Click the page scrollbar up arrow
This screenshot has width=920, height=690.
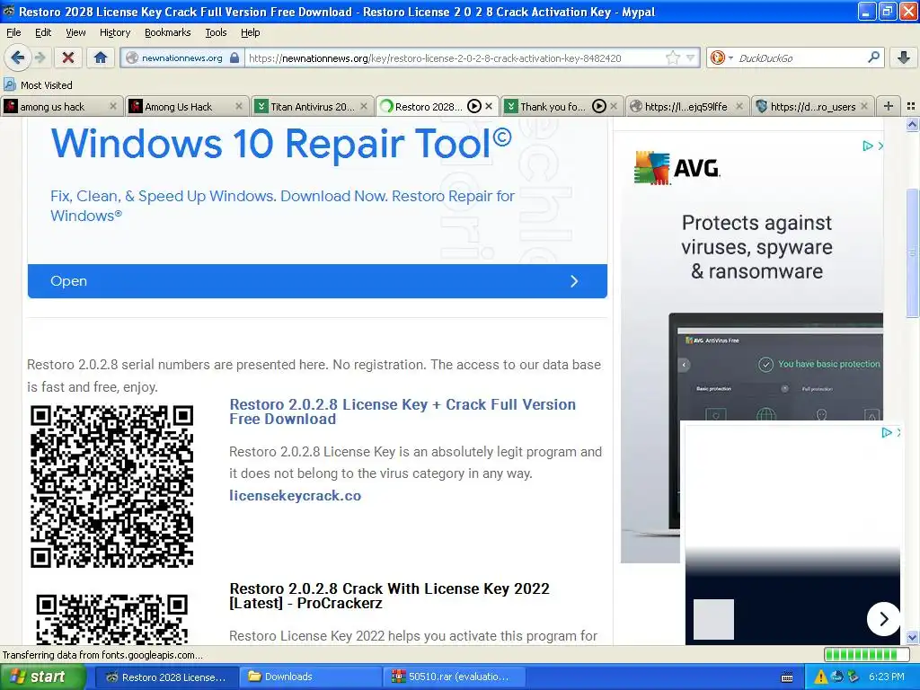[913, 124]
